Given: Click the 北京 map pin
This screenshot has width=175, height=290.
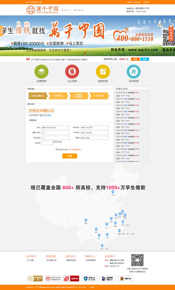Looking at the screenshot, I should (113, 192).
